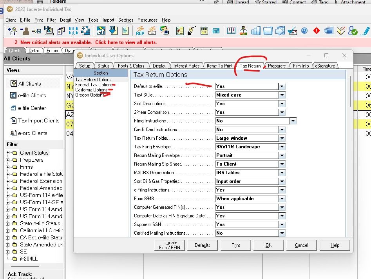Click the stacked pages copy icon

click(x=61, y=31)
